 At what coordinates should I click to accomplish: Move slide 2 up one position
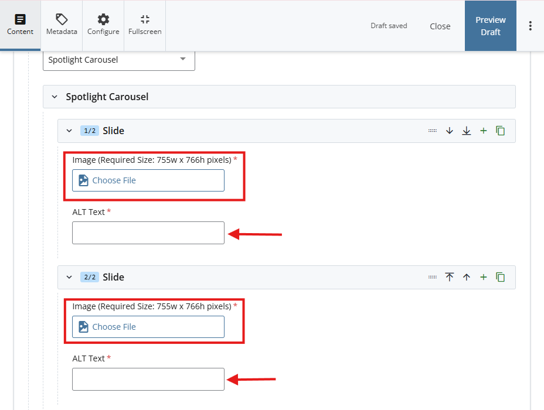coord(467,277)
